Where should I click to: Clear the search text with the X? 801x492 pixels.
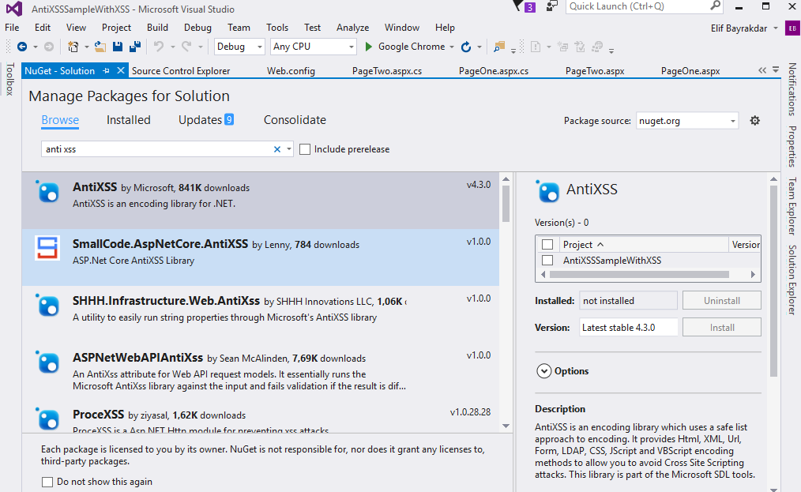277,149
